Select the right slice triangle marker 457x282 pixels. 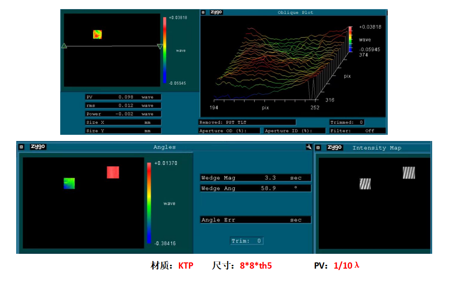tap(160, 46)
